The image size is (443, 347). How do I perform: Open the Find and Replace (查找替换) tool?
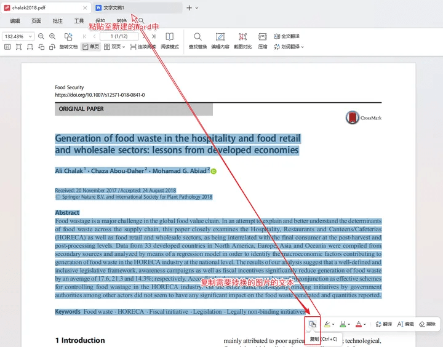pyautogui.click(x=198, y=41)
